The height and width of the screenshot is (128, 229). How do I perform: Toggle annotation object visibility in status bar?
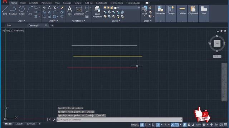point(185,125)
